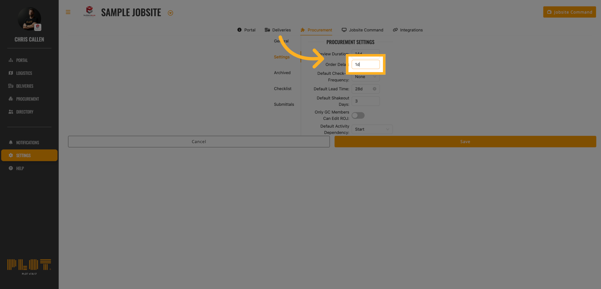Image resolution: width=601 pixels, height=289 pixels.
Task: Click the Save button
Action: tap(465, 142)
